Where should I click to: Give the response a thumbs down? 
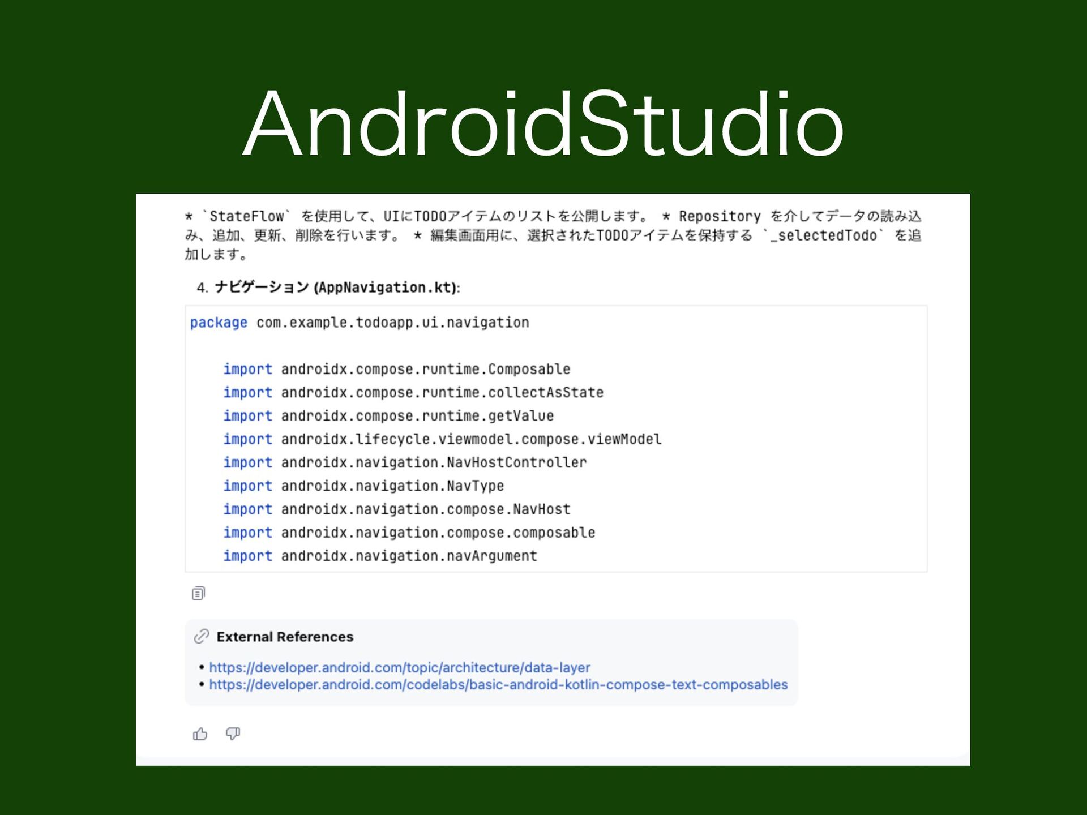(233, 734)
